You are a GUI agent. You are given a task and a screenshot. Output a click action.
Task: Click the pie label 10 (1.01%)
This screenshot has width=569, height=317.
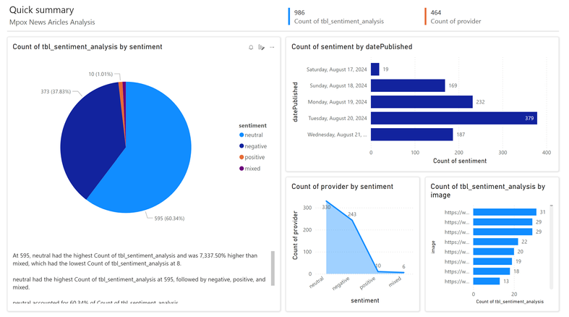(100, 74)
